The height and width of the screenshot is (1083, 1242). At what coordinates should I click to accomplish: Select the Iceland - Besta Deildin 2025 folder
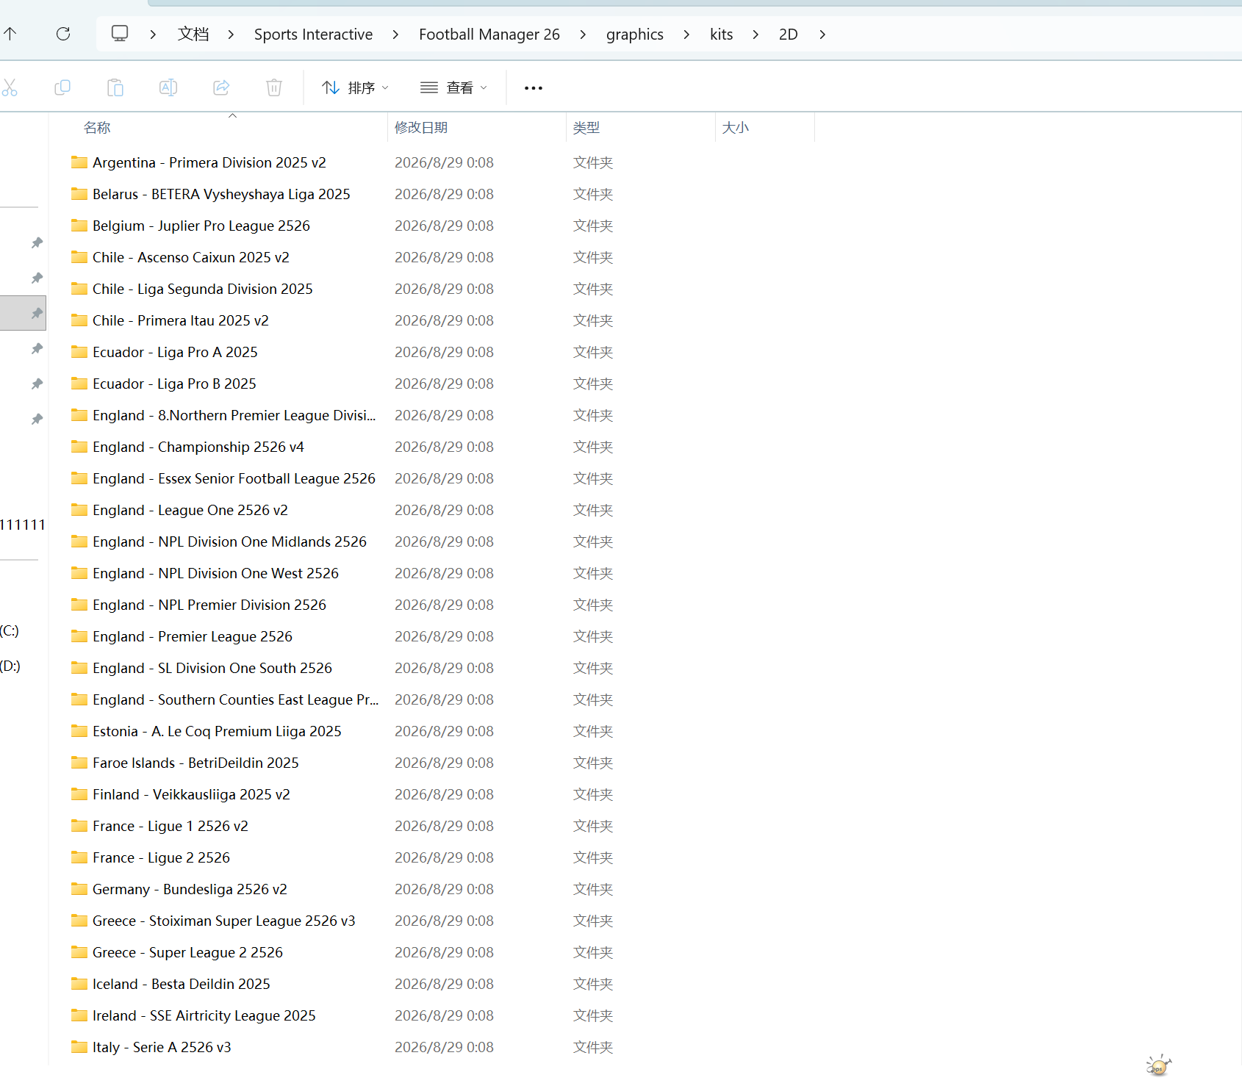[182, 984]
